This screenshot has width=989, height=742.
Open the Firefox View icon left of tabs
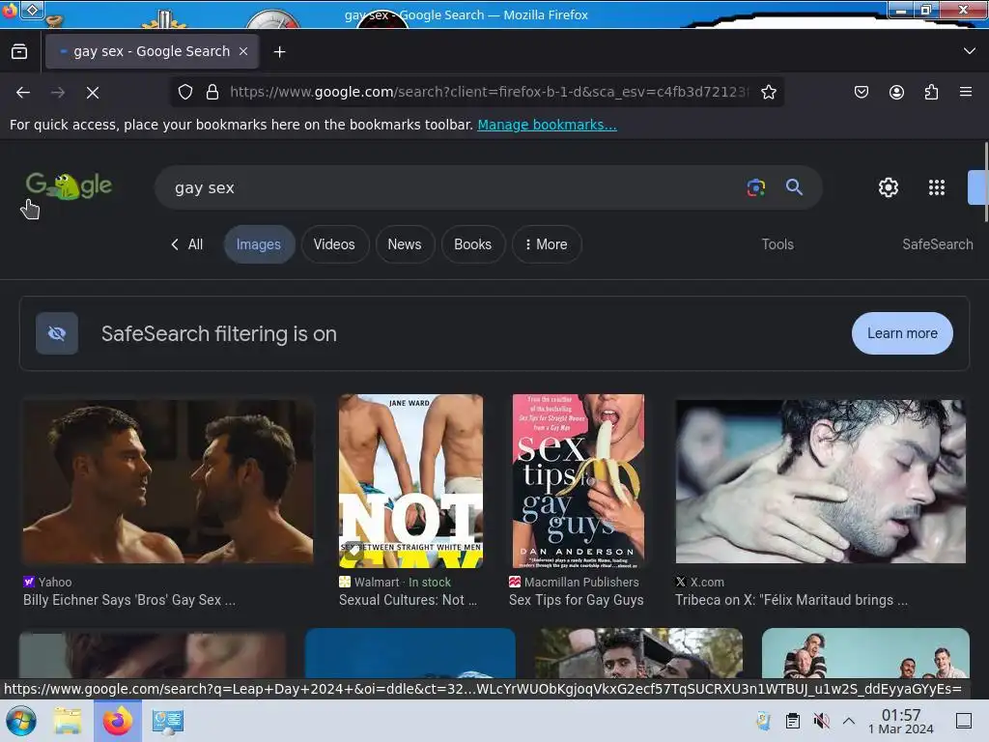click(x=19, y=52)
